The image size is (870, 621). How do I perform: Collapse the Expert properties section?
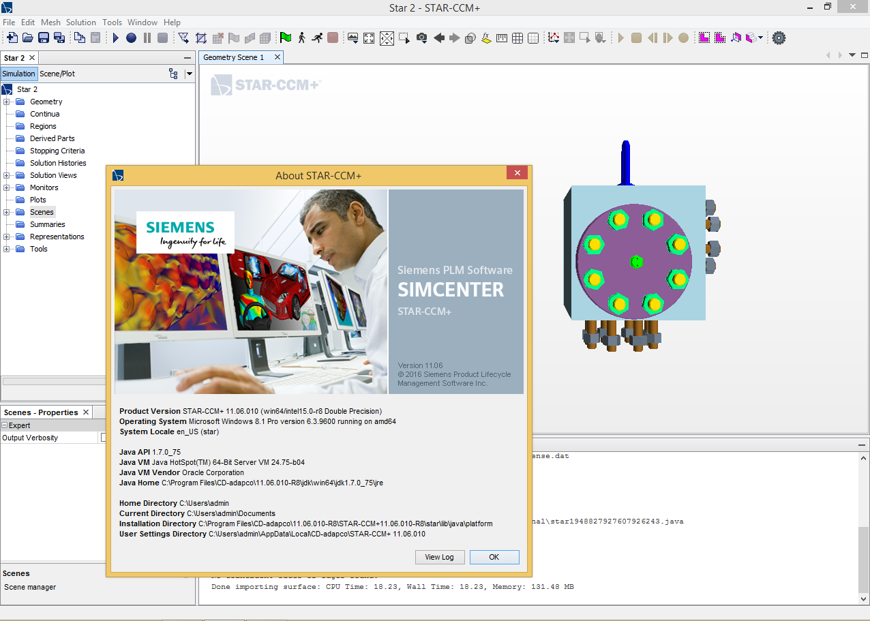tap(4, 425)
